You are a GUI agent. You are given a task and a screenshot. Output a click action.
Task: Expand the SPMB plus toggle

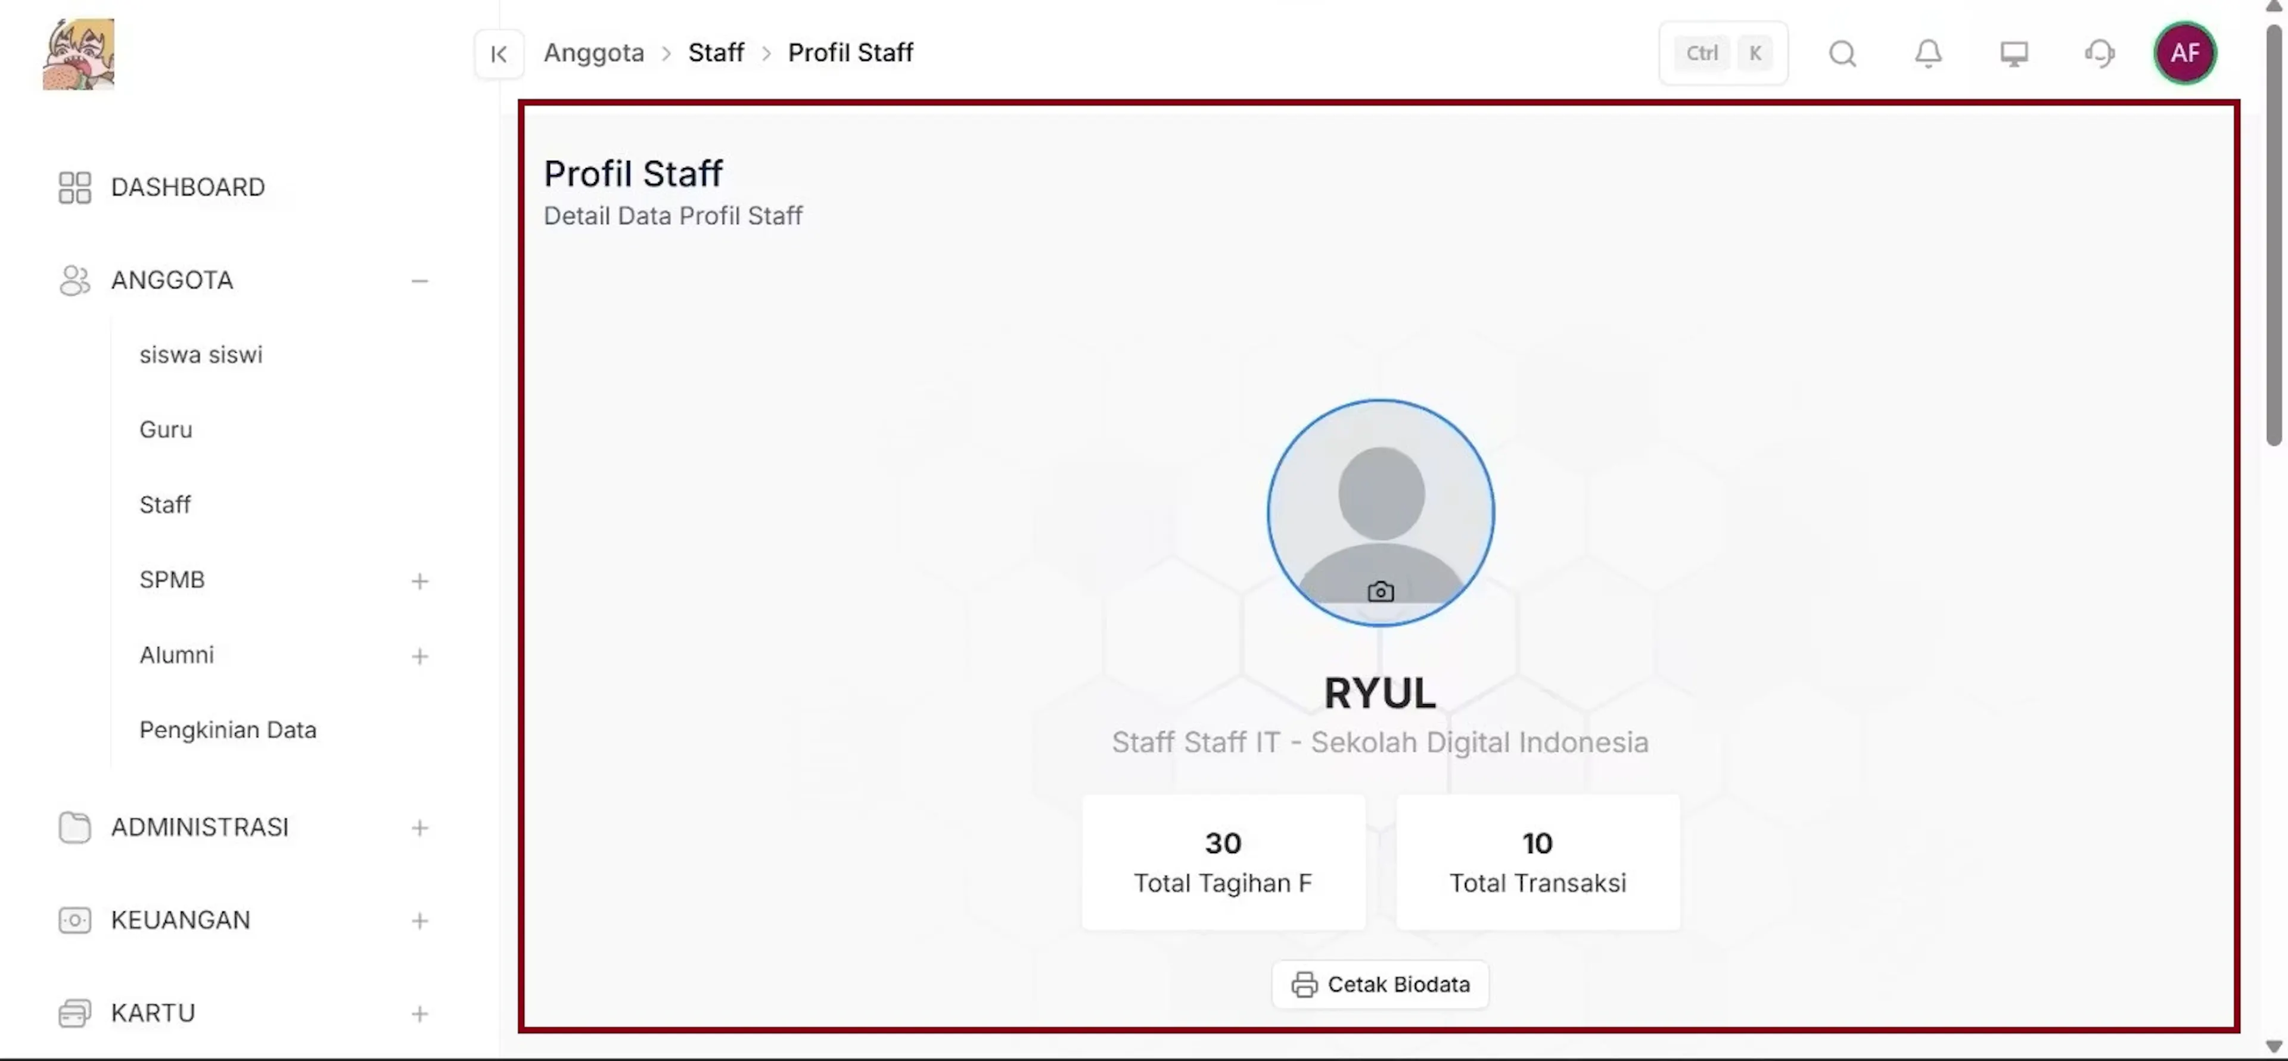(419, 581)
